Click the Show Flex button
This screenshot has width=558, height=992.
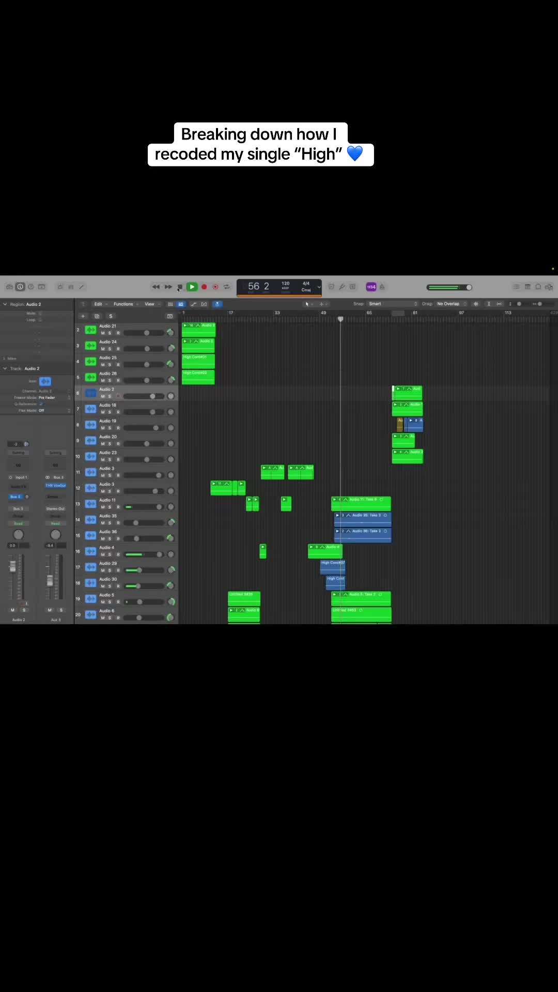(204, 304)
